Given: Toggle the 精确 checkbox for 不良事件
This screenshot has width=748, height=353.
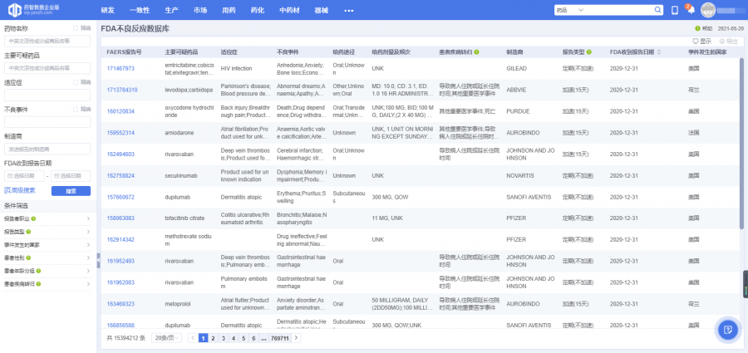Looking at the screenshot, I should pyautogui.click(x=76, y=109).
